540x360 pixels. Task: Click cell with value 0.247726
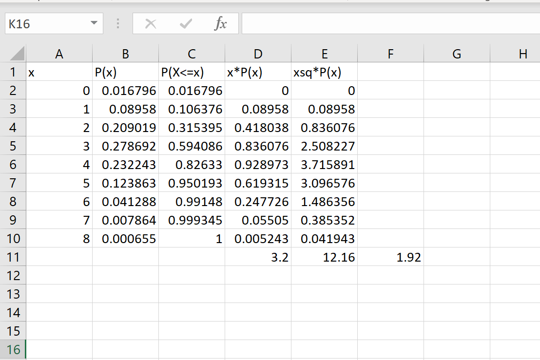(258, 202)
